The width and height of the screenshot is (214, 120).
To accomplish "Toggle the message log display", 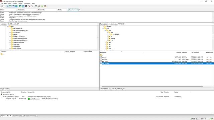I will (7, 6).
